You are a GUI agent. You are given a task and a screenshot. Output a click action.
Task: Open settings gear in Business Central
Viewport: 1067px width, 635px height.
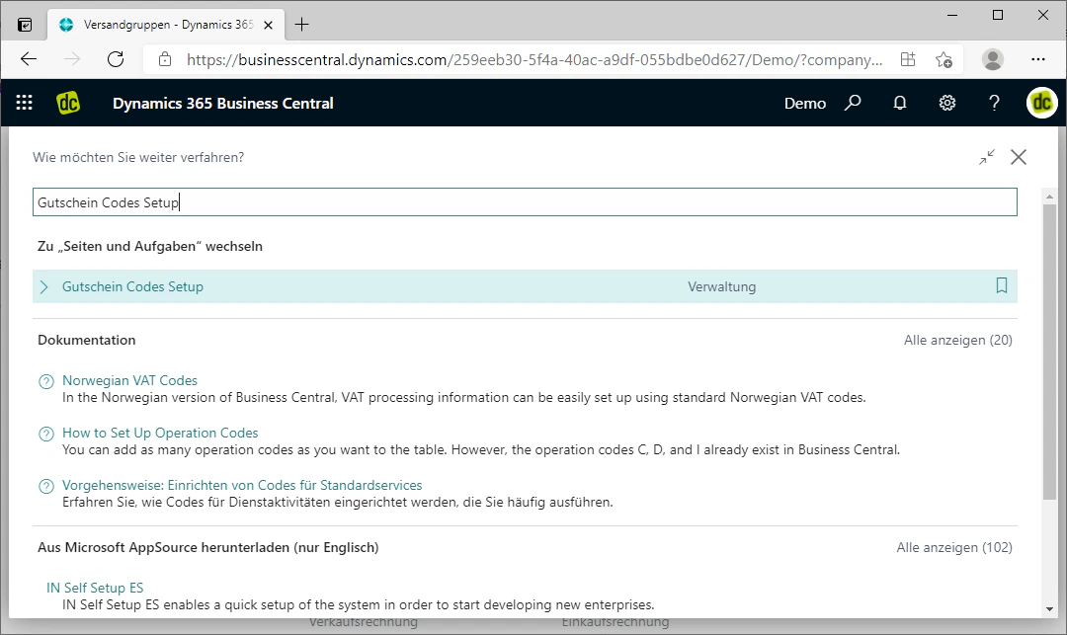coord(947,103)
